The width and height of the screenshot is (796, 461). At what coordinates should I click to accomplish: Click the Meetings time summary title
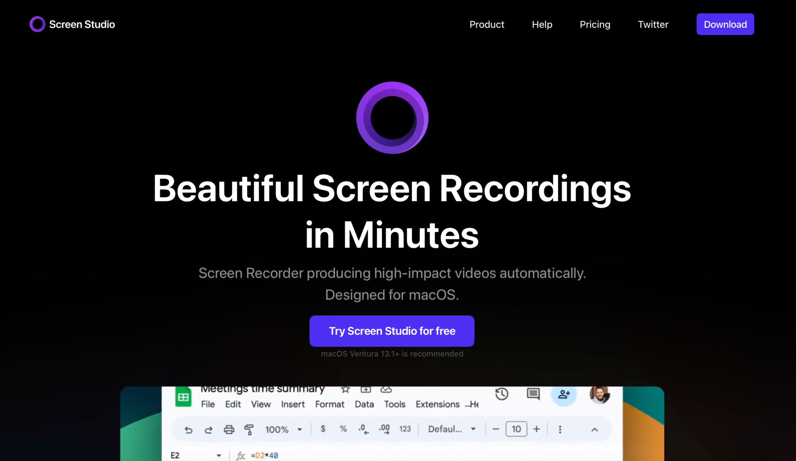coord(263,389)
